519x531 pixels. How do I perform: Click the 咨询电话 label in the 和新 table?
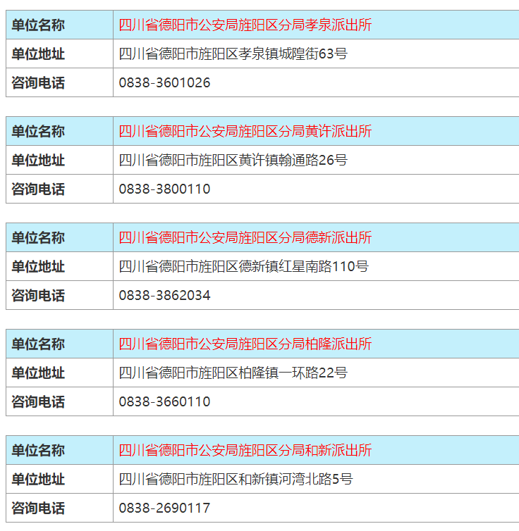point(38,508)
